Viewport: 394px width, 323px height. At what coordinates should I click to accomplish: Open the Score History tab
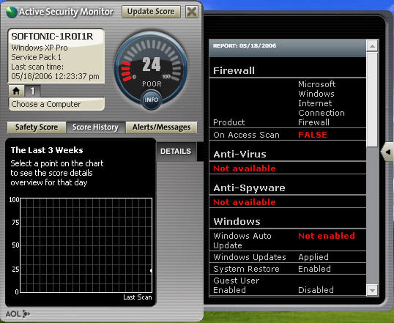click(x=95, y=127)
